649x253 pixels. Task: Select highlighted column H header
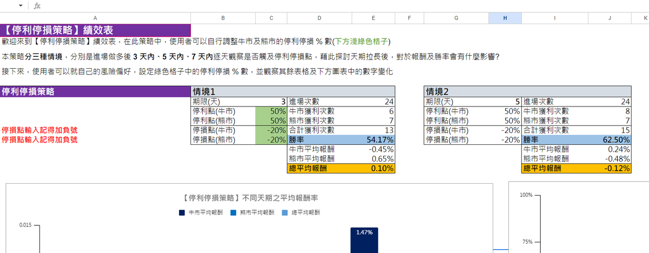click(505, 18)
